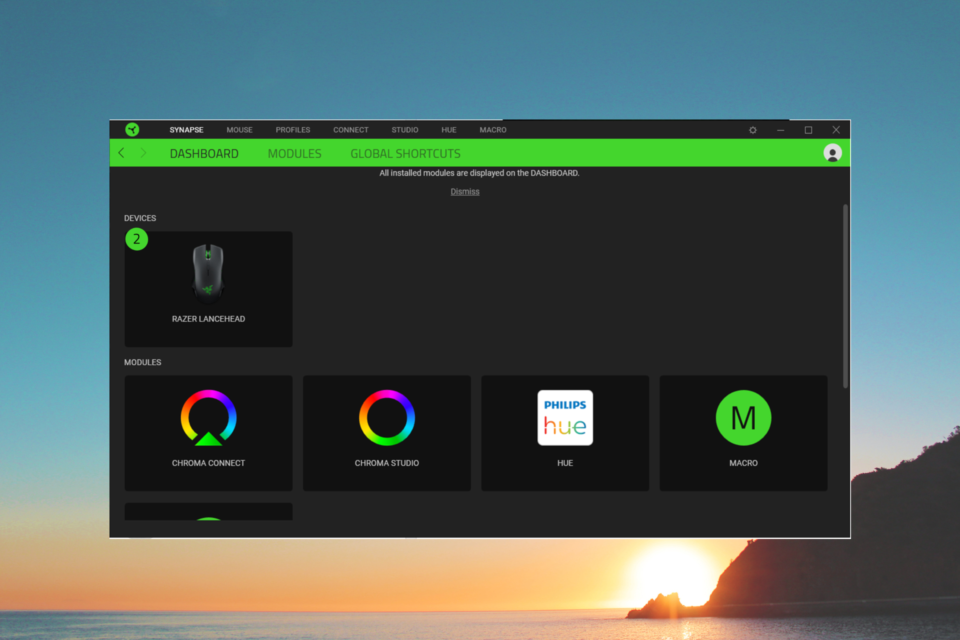This screenshot has height=640, width=960.
Task: Dismiss the dashboard notification message
Action: (465, 191)
